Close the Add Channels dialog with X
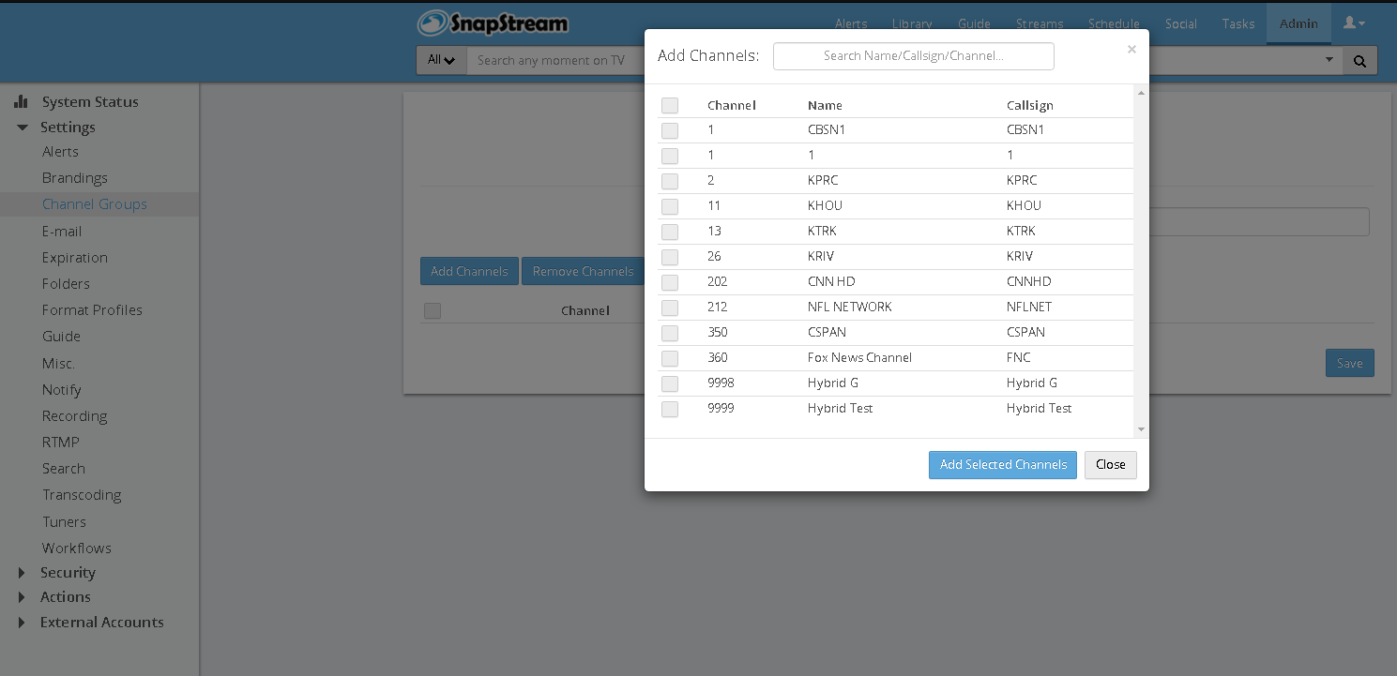This screenshot has height=676, width=1397. (1131, 50)
